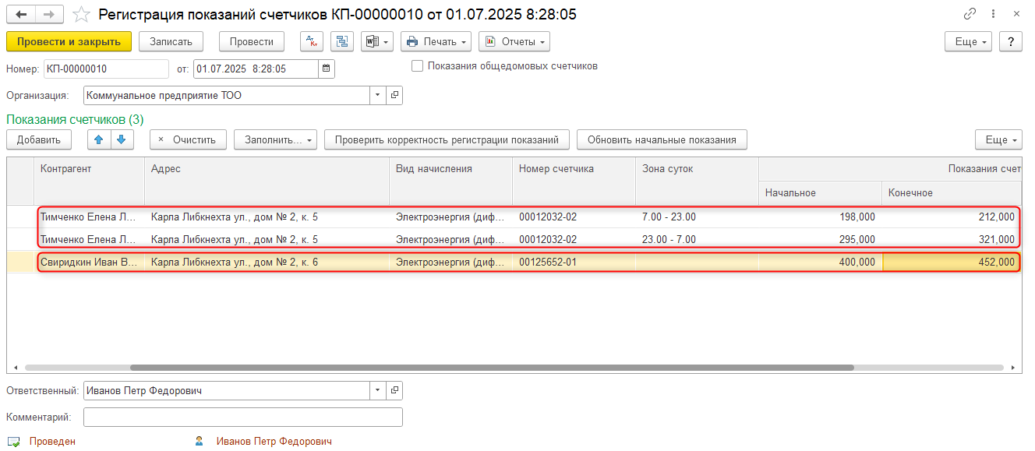
Task: Click Проверить корректность регистрации показаний
Action: pos(447,139)
